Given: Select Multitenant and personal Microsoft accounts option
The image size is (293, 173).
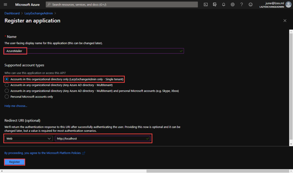Looking at the screenshot, I should pyautogui.click(x=7, y=91).
